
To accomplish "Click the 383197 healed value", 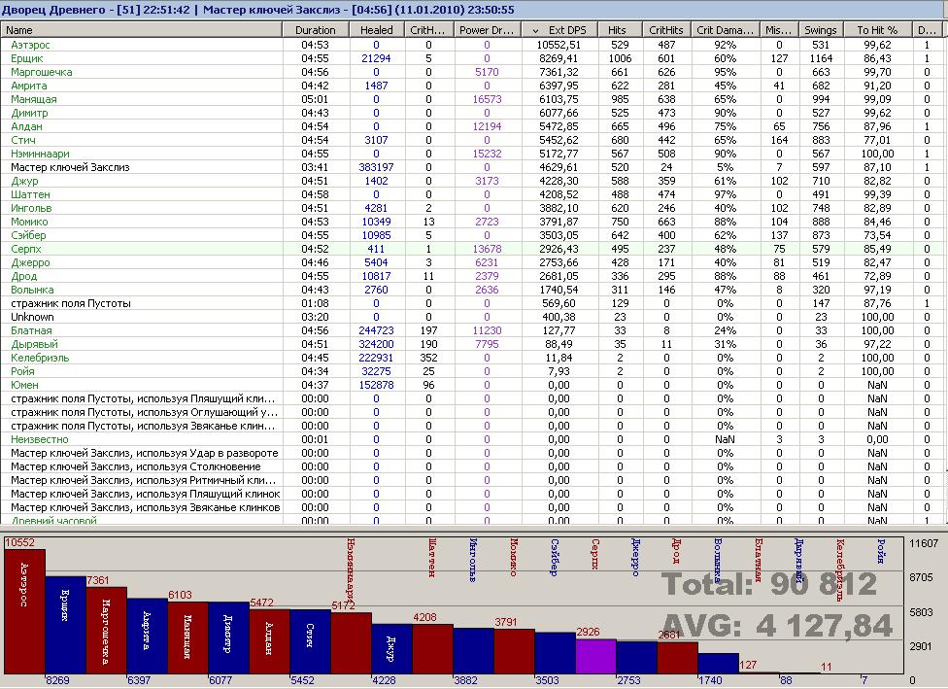I will (376, 167).
